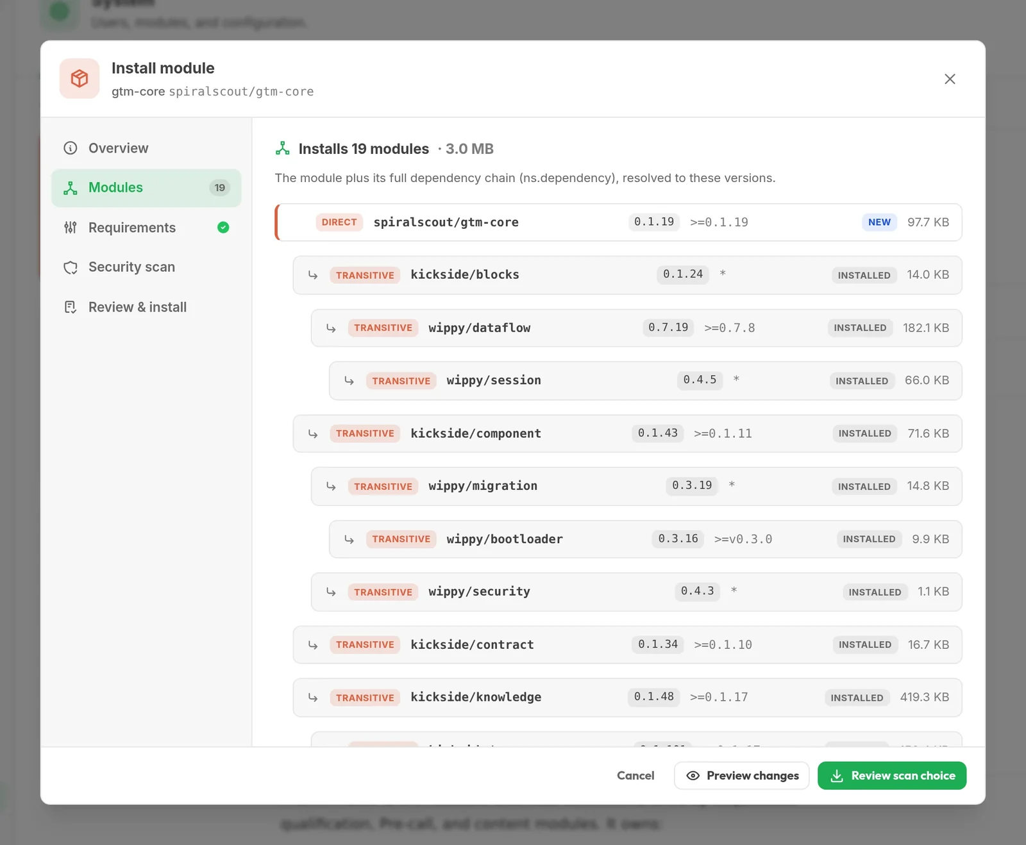Select the spiralscout/gtm-core module row
Viewport: 1026px width, 845px height.
[x=619, y=222]
